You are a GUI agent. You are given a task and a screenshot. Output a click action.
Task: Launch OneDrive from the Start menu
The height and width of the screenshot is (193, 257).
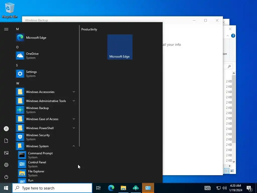[46, 56]
